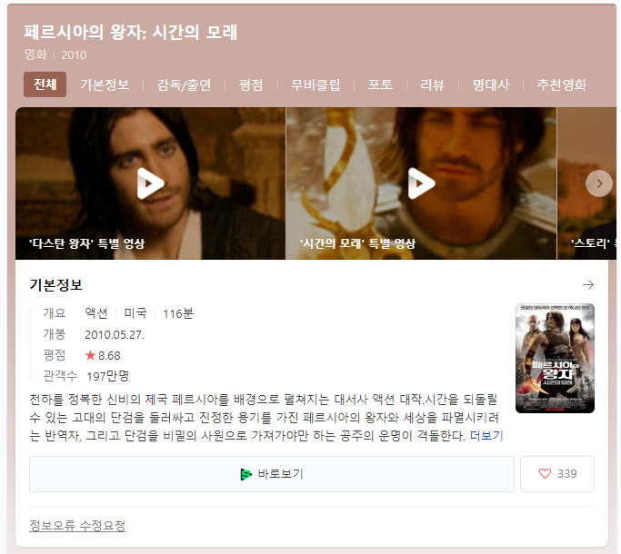621x554 pixels.
Task: Open the partially visible '스토리' video thumbnail
Action: [587, 183]
